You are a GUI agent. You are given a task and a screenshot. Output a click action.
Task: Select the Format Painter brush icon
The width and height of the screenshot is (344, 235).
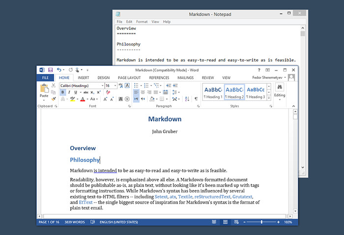click(x=53, y=99)
